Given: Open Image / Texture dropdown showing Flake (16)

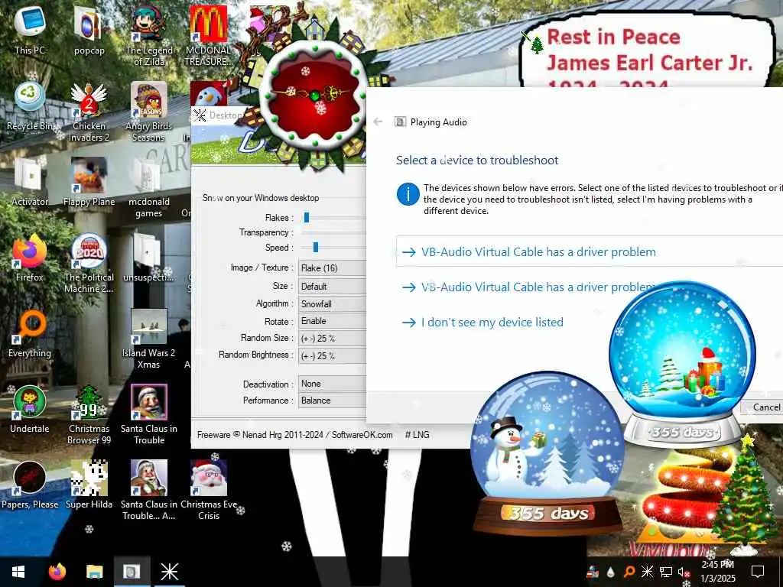Looking at the screenshot, I should pyautogui.click(x=332, y=268).
